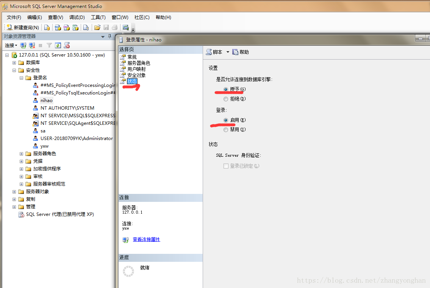Screen dimensions: 430x288
Task: Click the filter funnel icon
Action: coord(49,45)
